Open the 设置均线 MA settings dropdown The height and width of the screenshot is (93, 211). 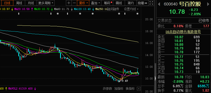pos(131,9)
